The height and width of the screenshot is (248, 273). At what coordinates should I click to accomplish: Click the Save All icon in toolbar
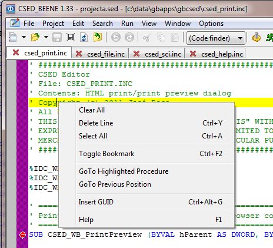[71, 37]
